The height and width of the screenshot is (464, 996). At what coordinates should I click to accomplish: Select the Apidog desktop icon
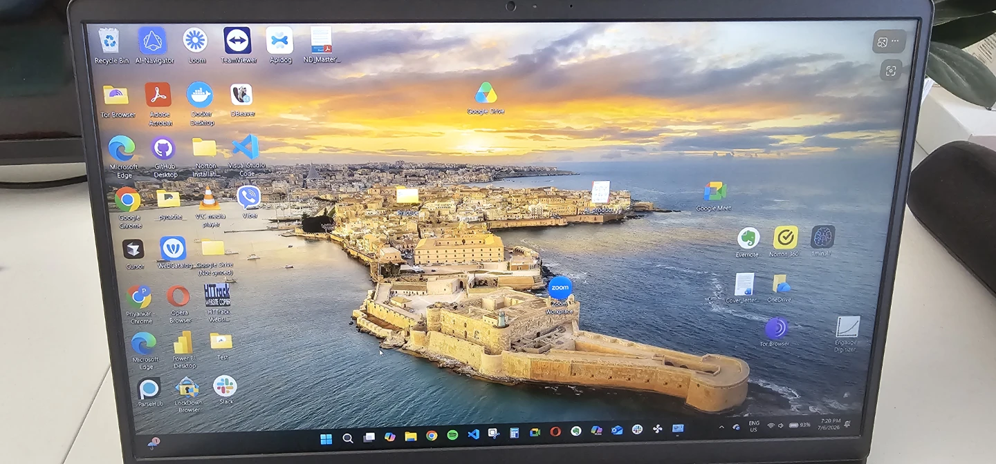tap(280, 46)
